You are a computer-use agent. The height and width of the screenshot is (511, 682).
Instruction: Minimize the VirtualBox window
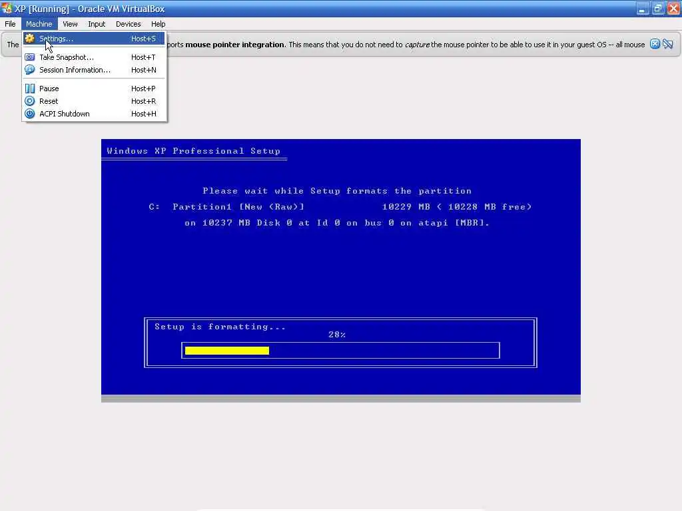pos(643,9)
